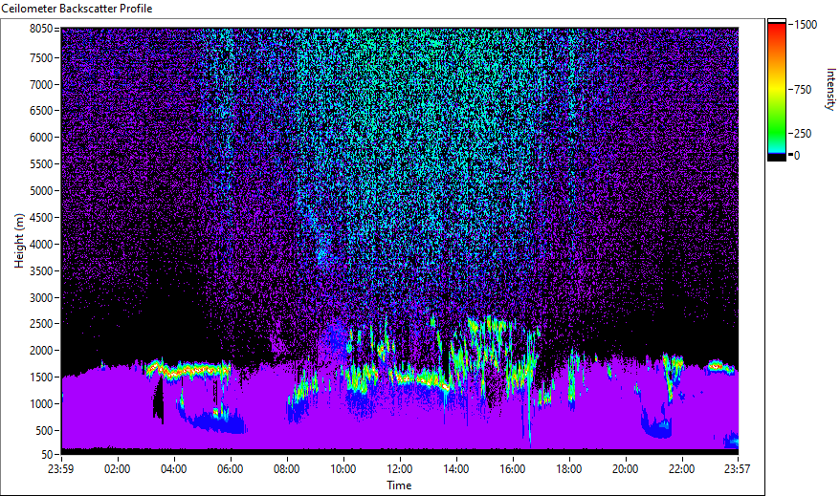Click the 1500 marker on Intensity scale
This screenshot has width=840, height=496.
806,25
